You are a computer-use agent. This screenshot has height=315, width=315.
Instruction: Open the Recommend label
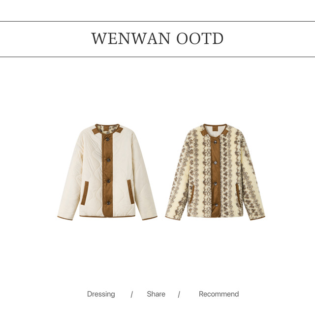(x=219, y=294)
